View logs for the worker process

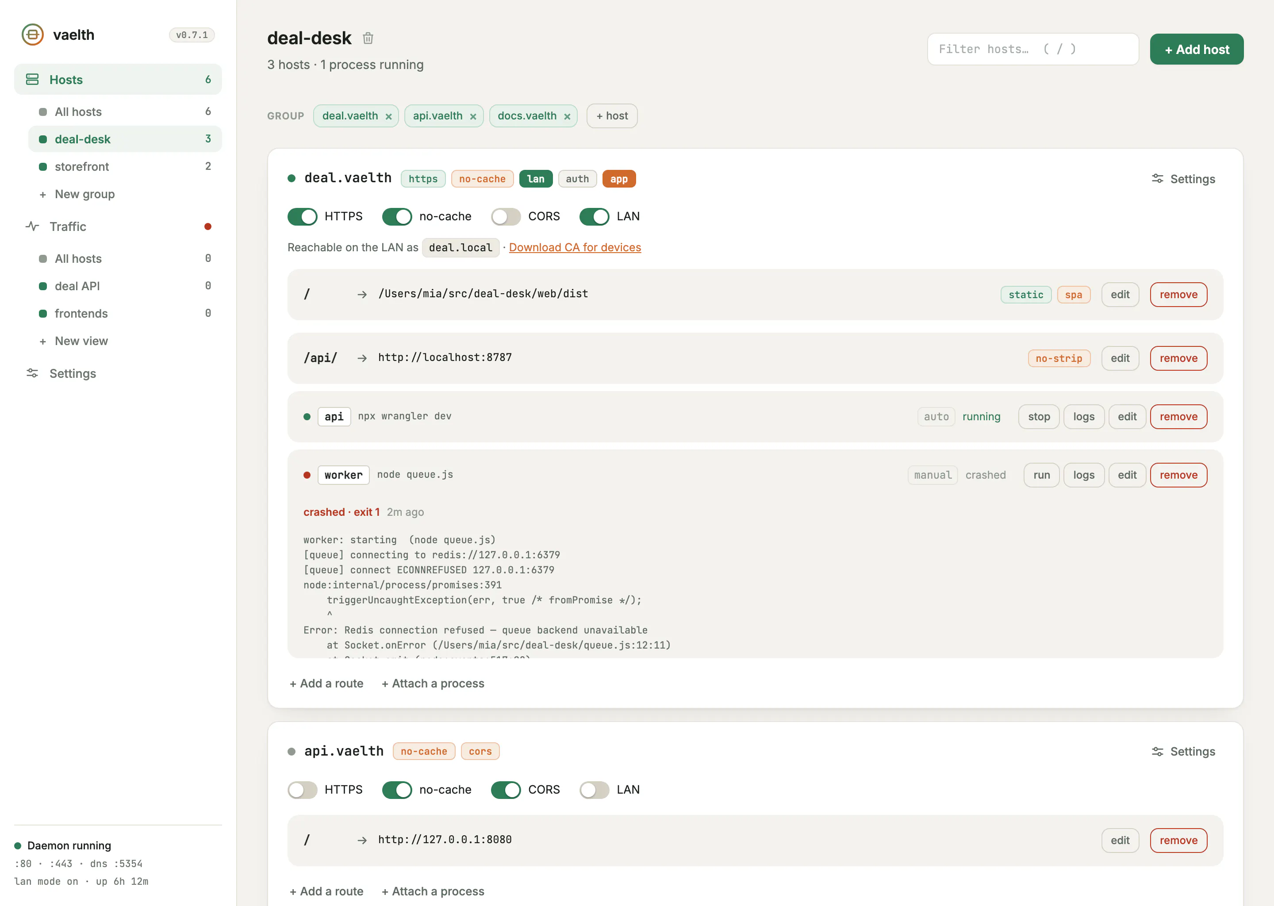coord(1084,475)
